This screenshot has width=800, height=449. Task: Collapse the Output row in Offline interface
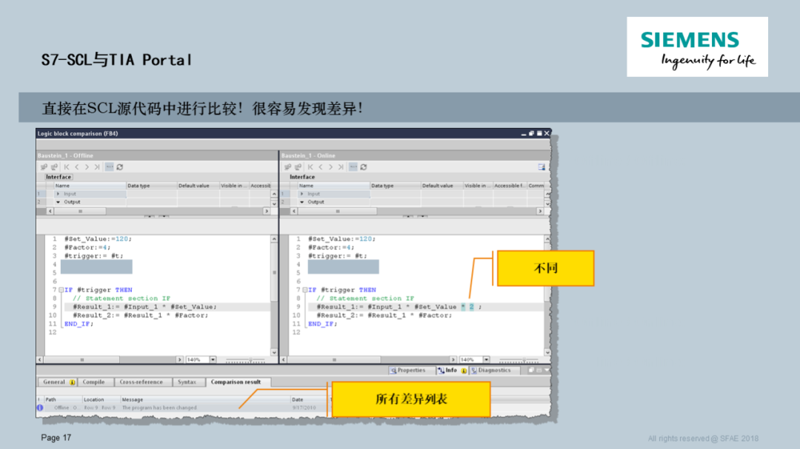58,202
